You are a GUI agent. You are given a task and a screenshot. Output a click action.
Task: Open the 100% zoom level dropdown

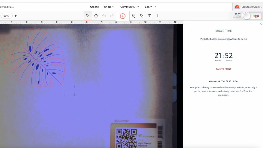(x=7, y=16)
